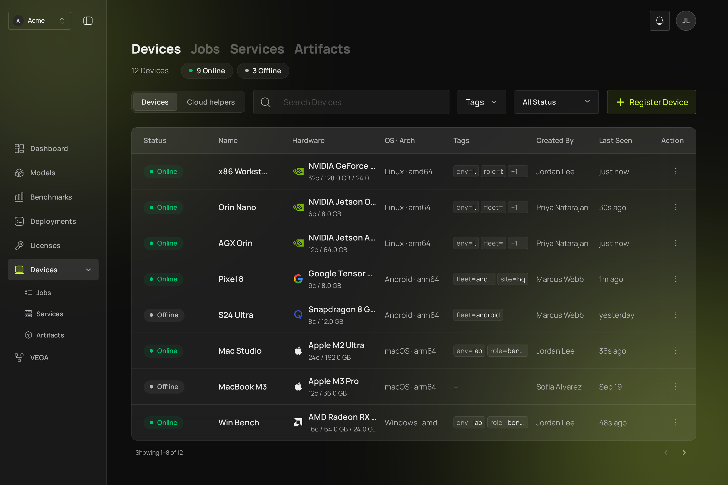The height and width of the screenshot is (485, 728).
Task: Switch to the Jobs tab heading
Action: click(205, 49)
